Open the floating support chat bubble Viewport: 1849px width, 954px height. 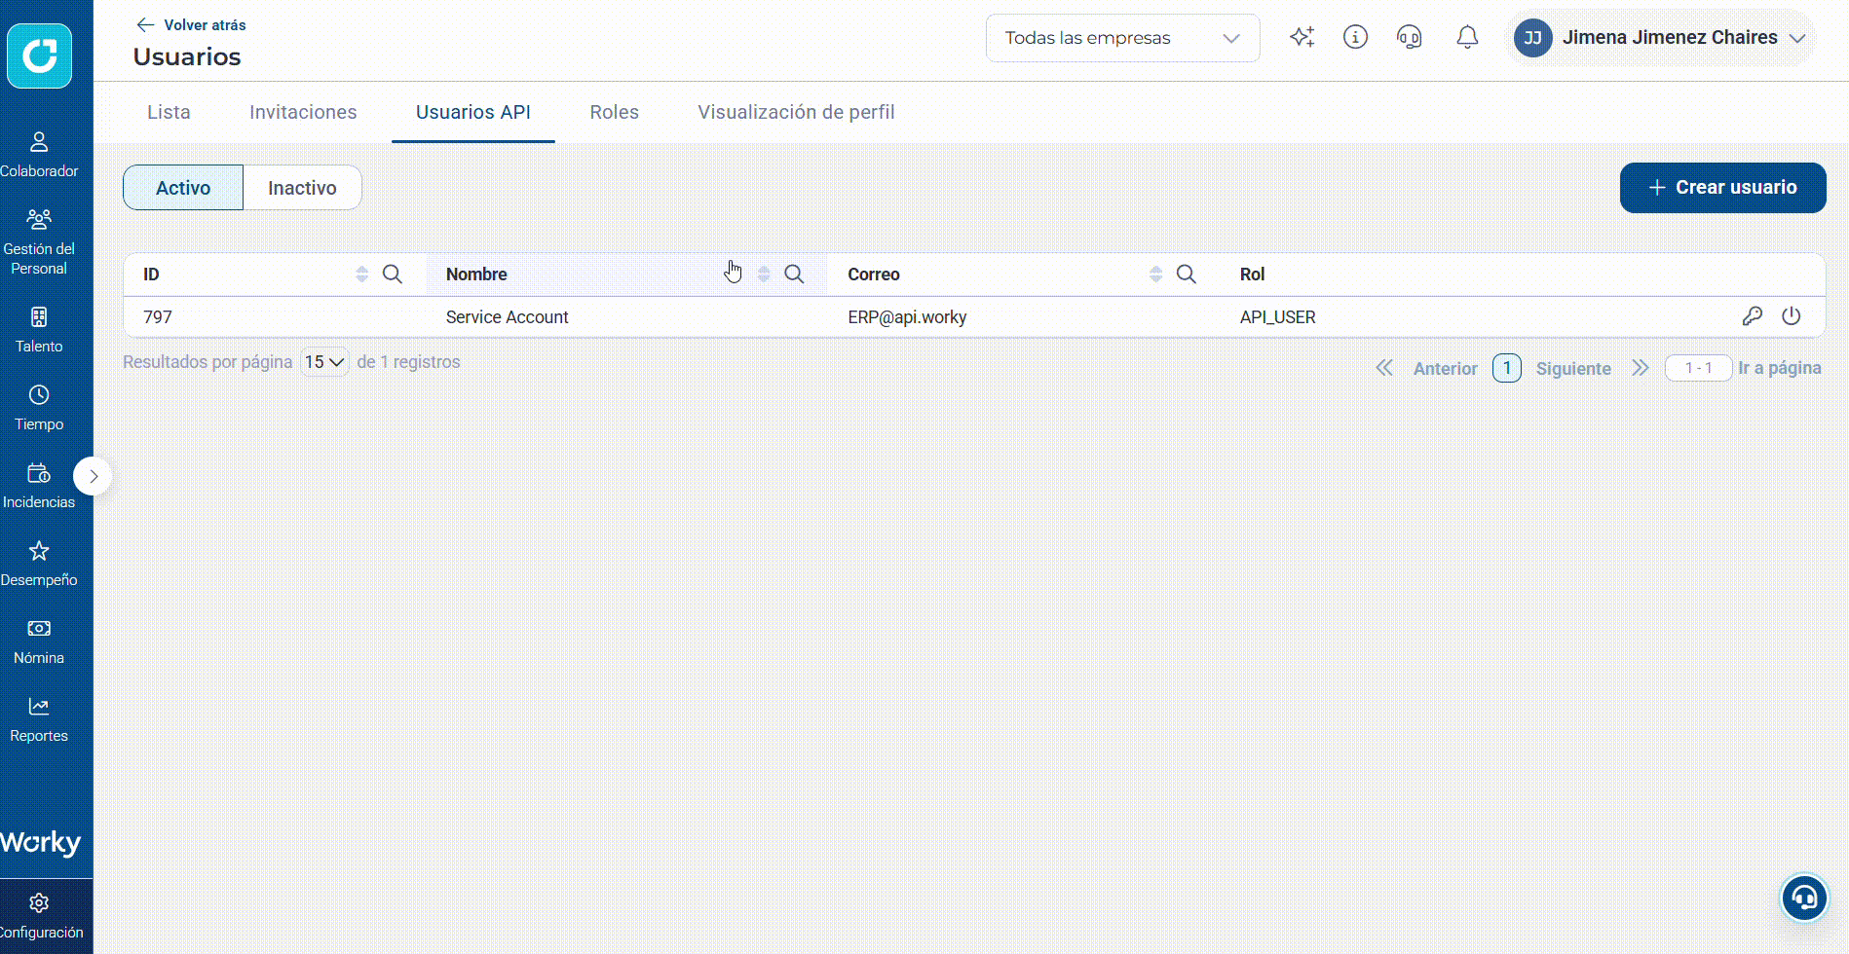tap(1804, 898)
